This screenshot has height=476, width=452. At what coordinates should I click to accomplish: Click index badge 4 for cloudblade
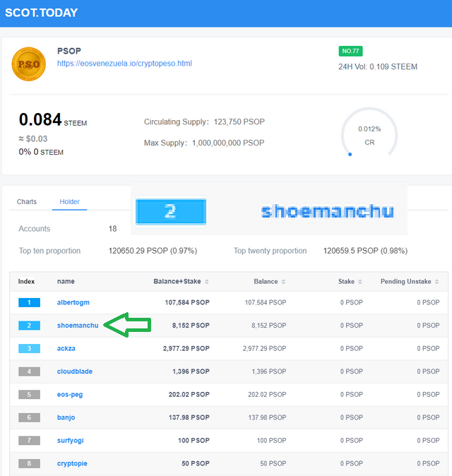pos(29,371)
